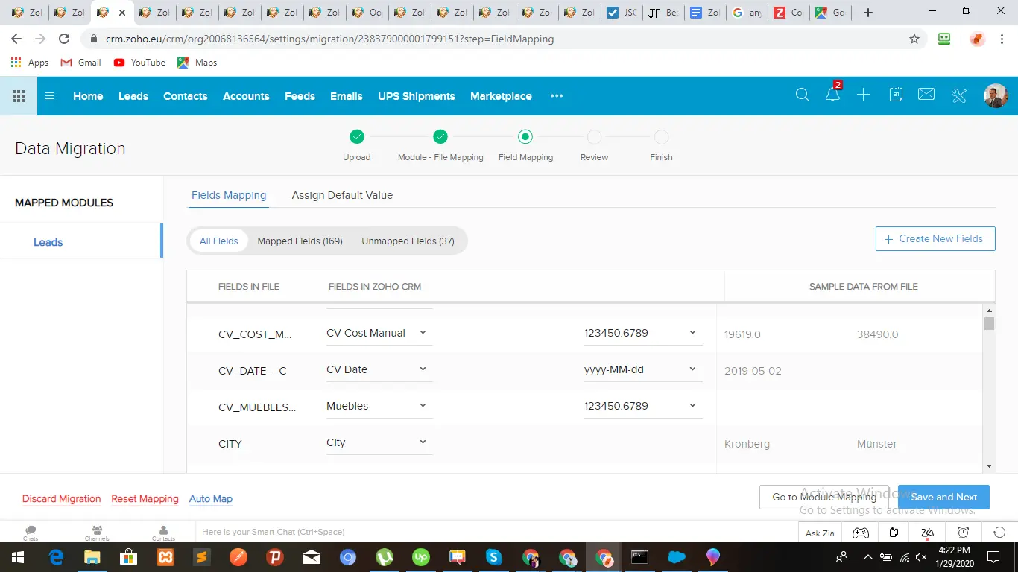
Task: Open the notifications bell icon
Action: (x=832, y=95)
